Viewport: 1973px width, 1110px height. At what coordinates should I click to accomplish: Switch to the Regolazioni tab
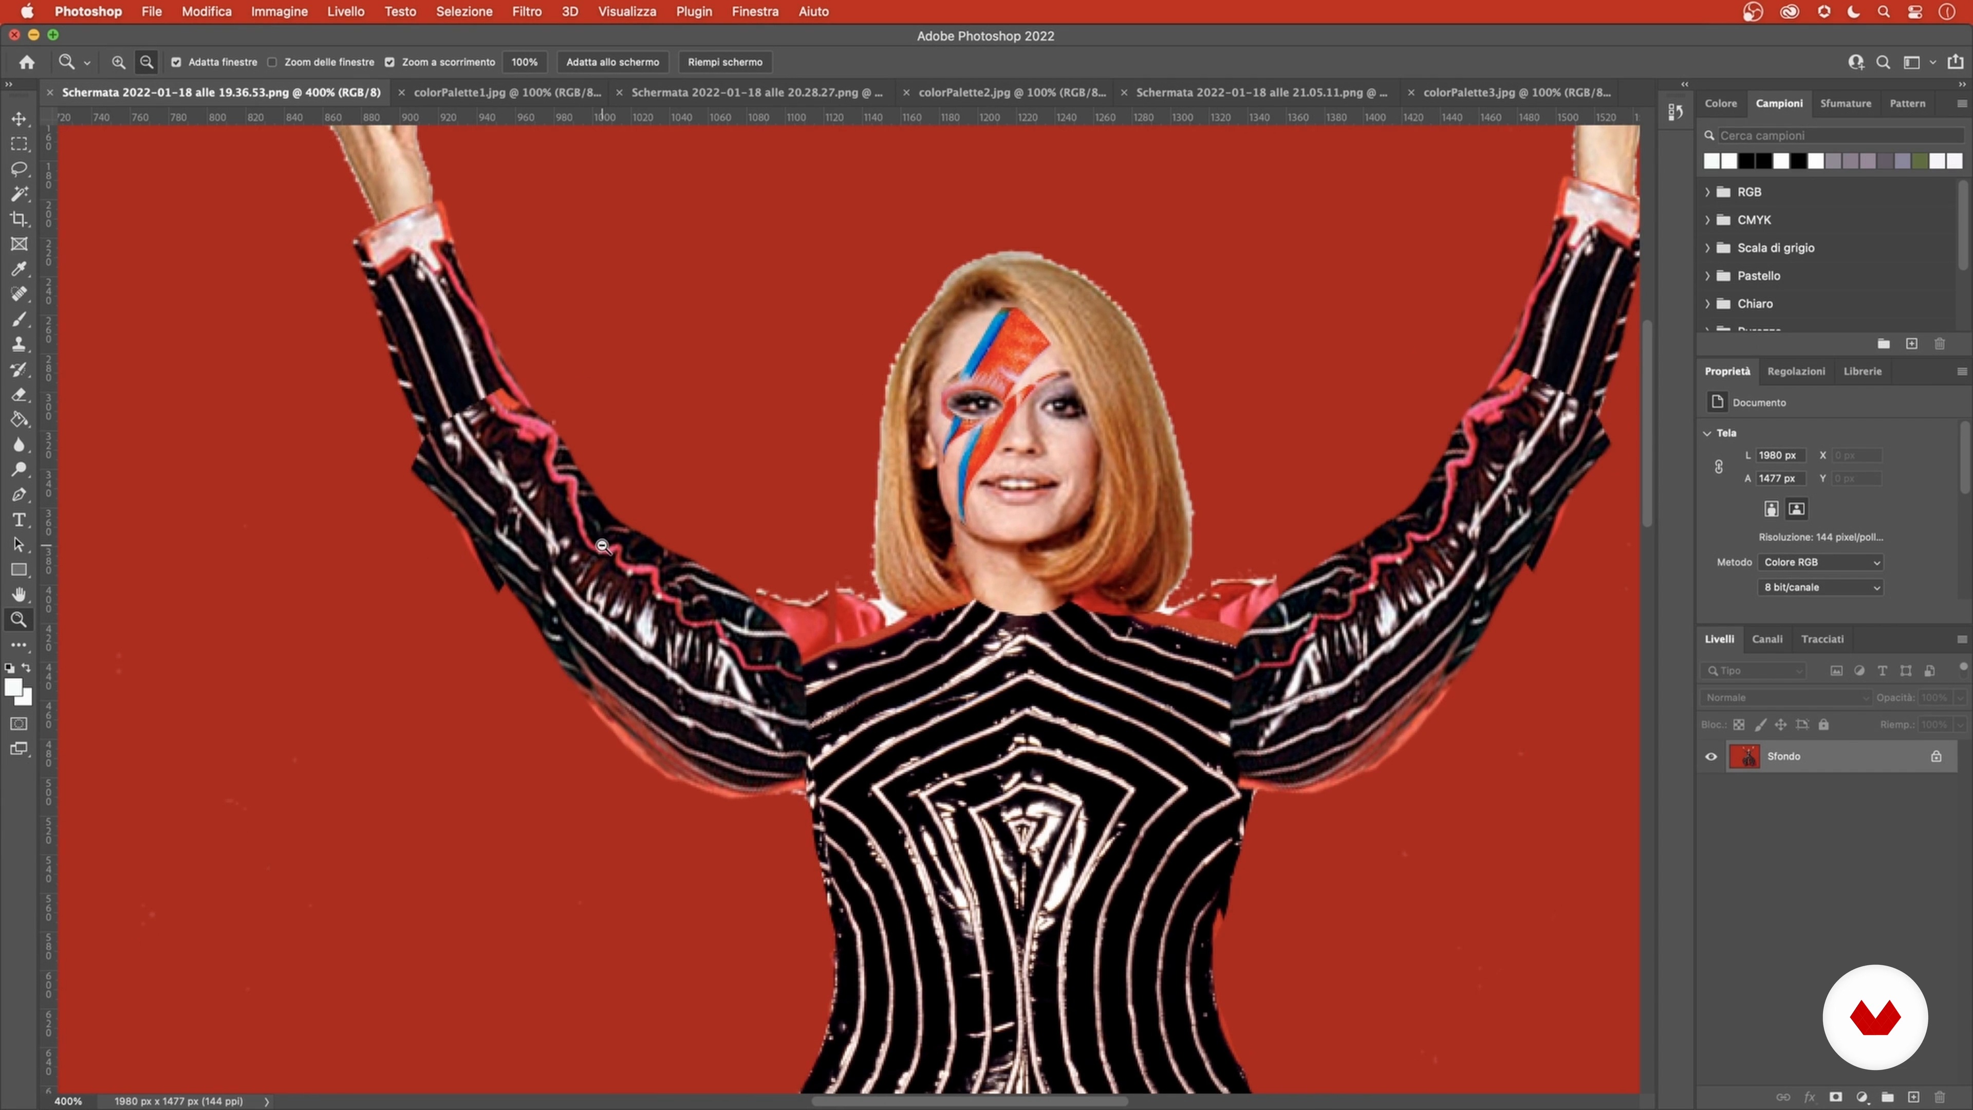click(x=1796, y=372)
